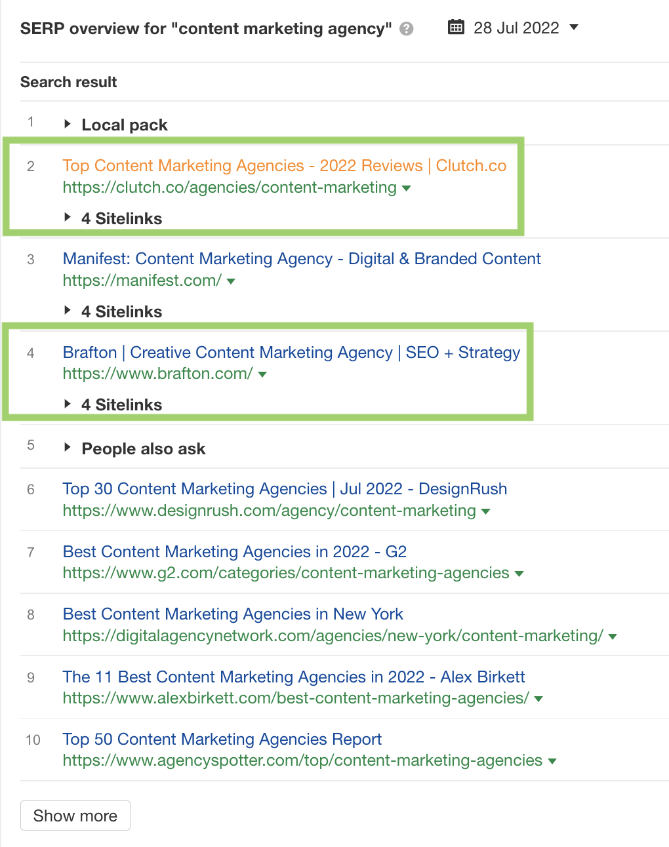Click the help question mark icon

(x=407, y=29)
